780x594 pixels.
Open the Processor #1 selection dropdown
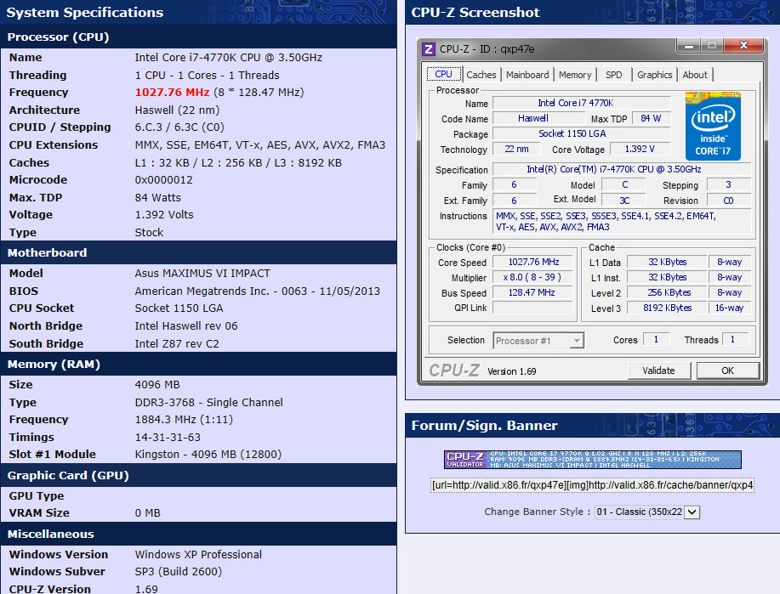tap(538, 341)
